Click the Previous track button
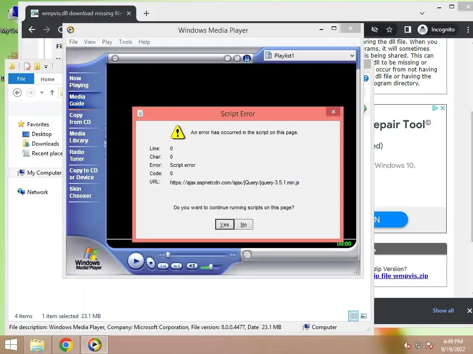Viewport: 473px width, 354px height. pyautogui.click(x=163, y=266)
